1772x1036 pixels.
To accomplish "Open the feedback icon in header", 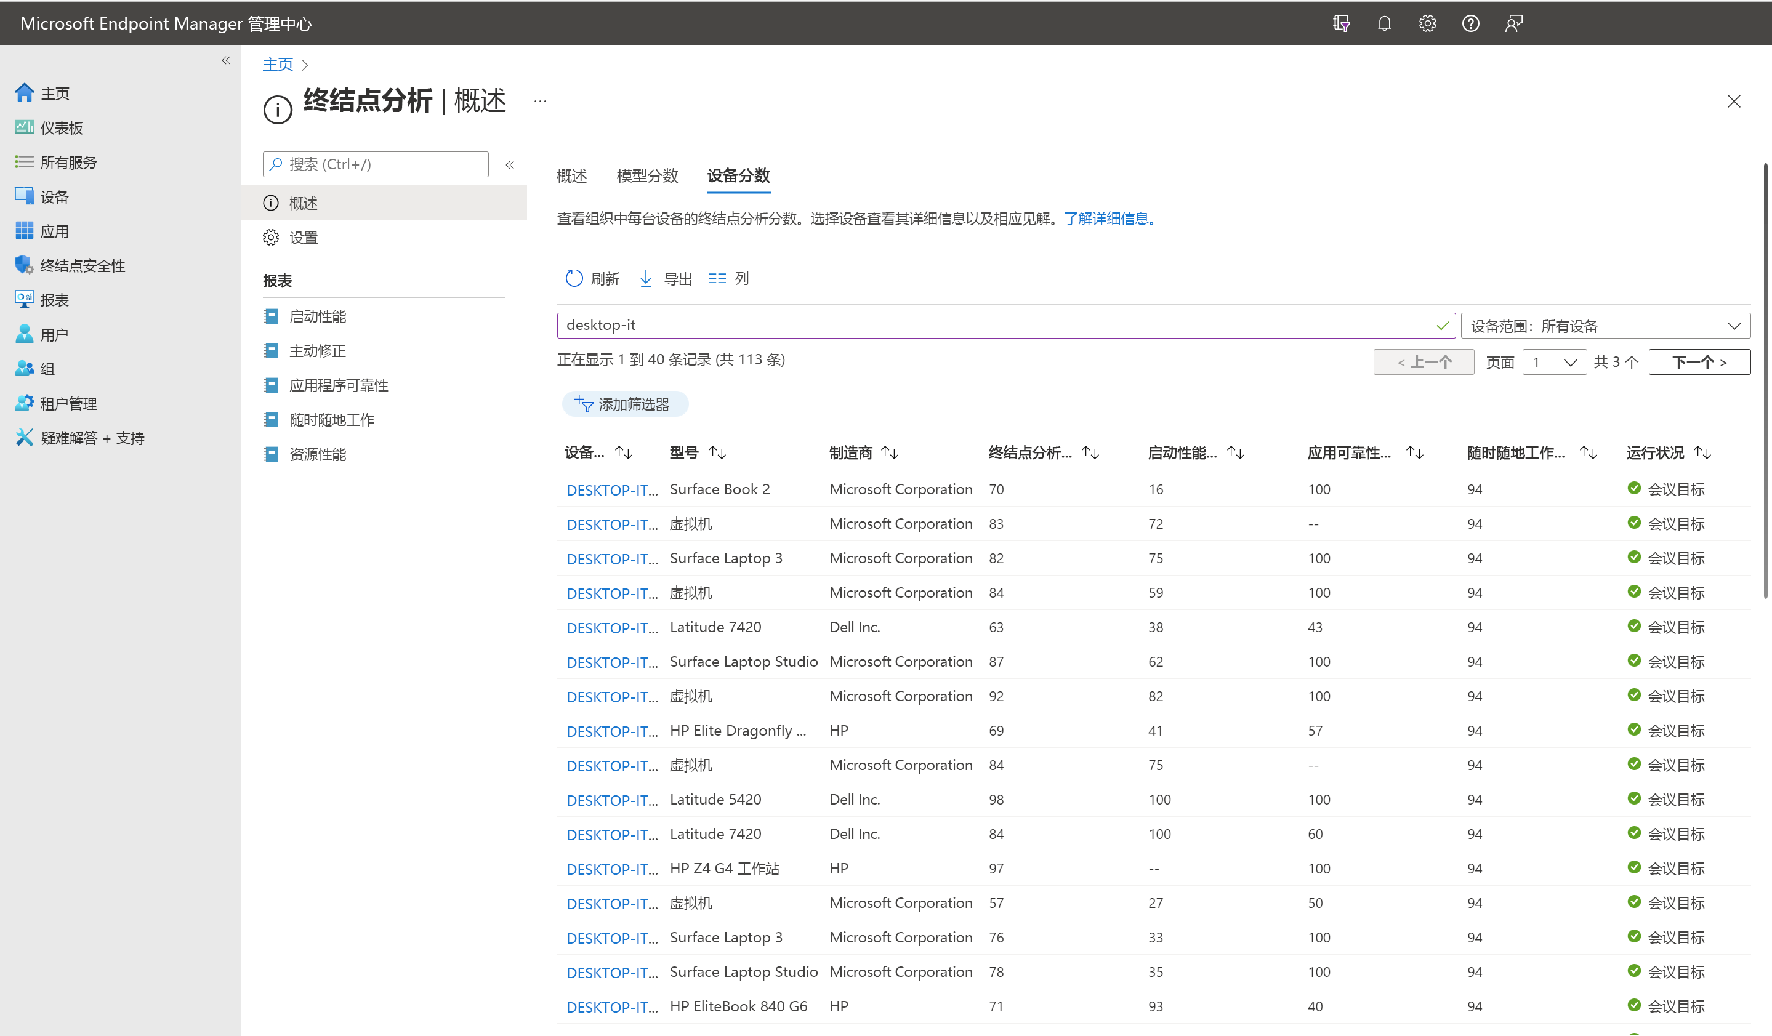I will 1513,24.
